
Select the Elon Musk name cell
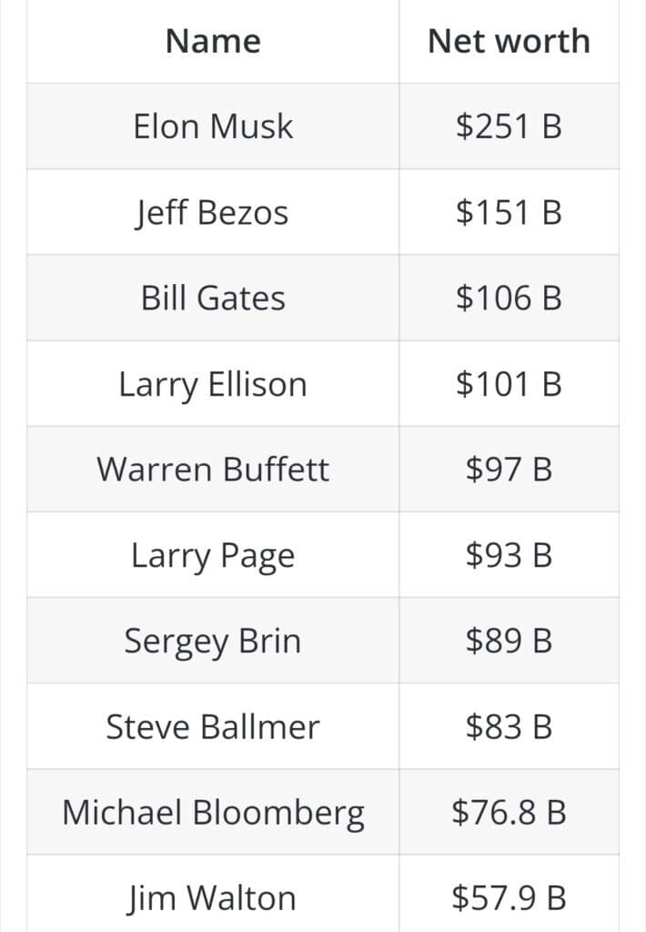[213, 127]
